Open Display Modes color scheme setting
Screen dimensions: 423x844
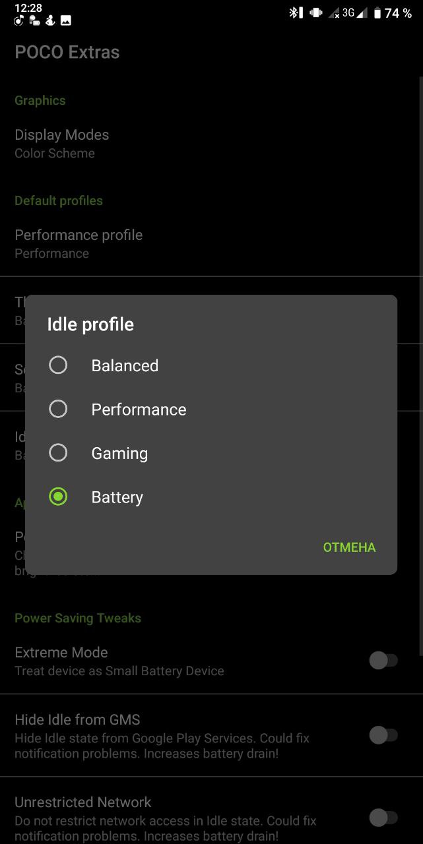tap(211, 143)
